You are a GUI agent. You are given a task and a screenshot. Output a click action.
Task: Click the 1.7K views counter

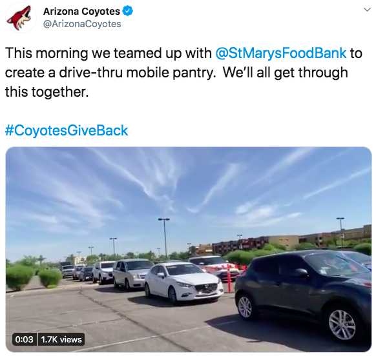pos(61,339)
